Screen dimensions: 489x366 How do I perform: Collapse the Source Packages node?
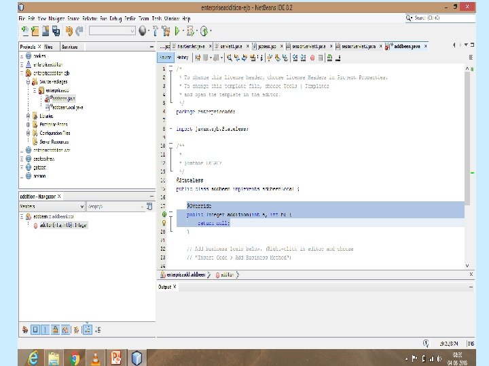pos(28,82)
